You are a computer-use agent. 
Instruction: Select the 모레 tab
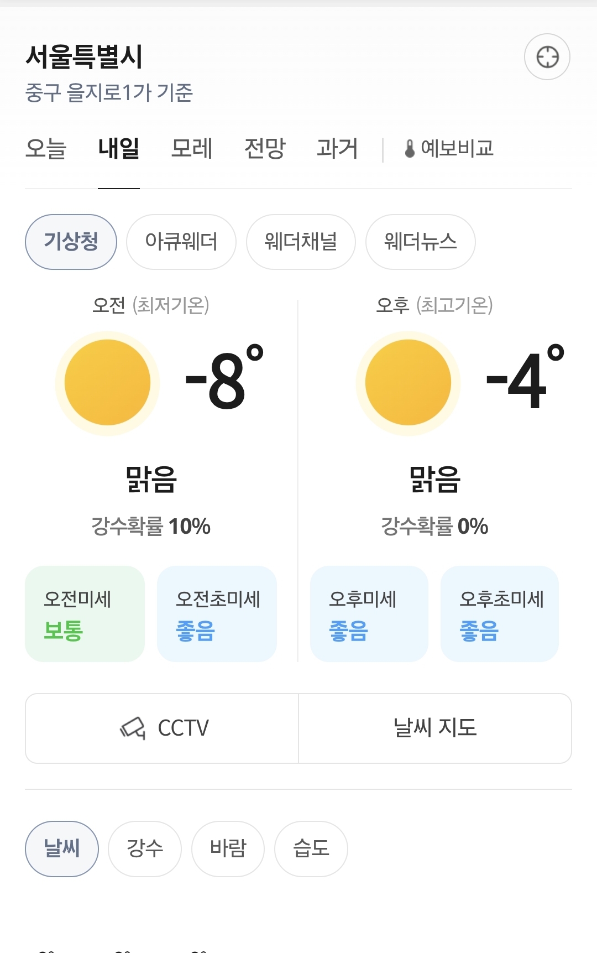pyautogui.click(x=192, y=148)
